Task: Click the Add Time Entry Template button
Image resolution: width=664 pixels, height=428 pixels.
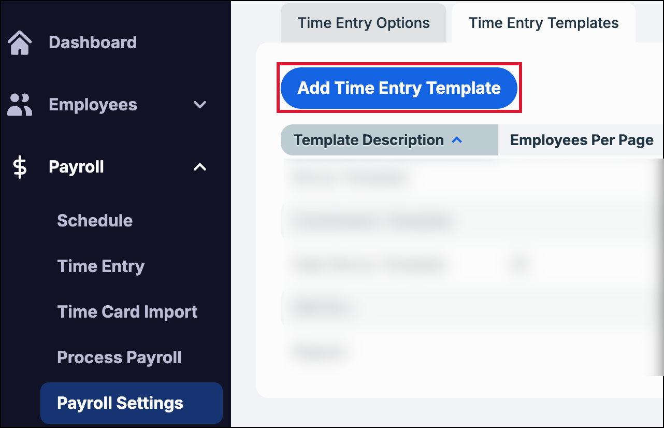Action: coord(399,88)
